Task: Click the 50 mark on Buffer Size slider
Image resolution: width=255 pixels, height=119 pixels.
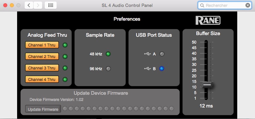Action: coord(194,42)
